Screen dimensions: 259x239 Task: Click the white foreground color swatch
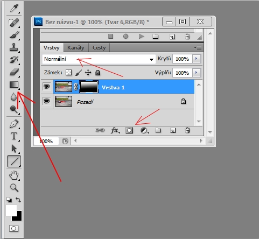click(x=11, y=210)
